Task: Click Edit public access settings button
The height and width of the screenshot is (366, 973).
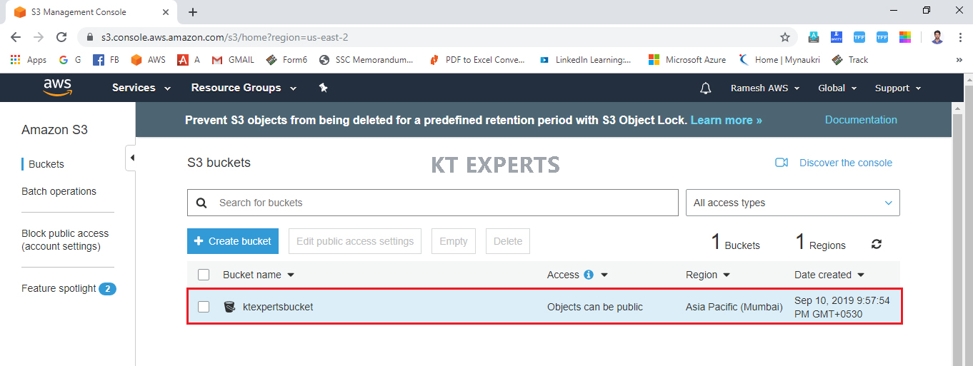Action: pyautogui.click(x=355, y=241)
